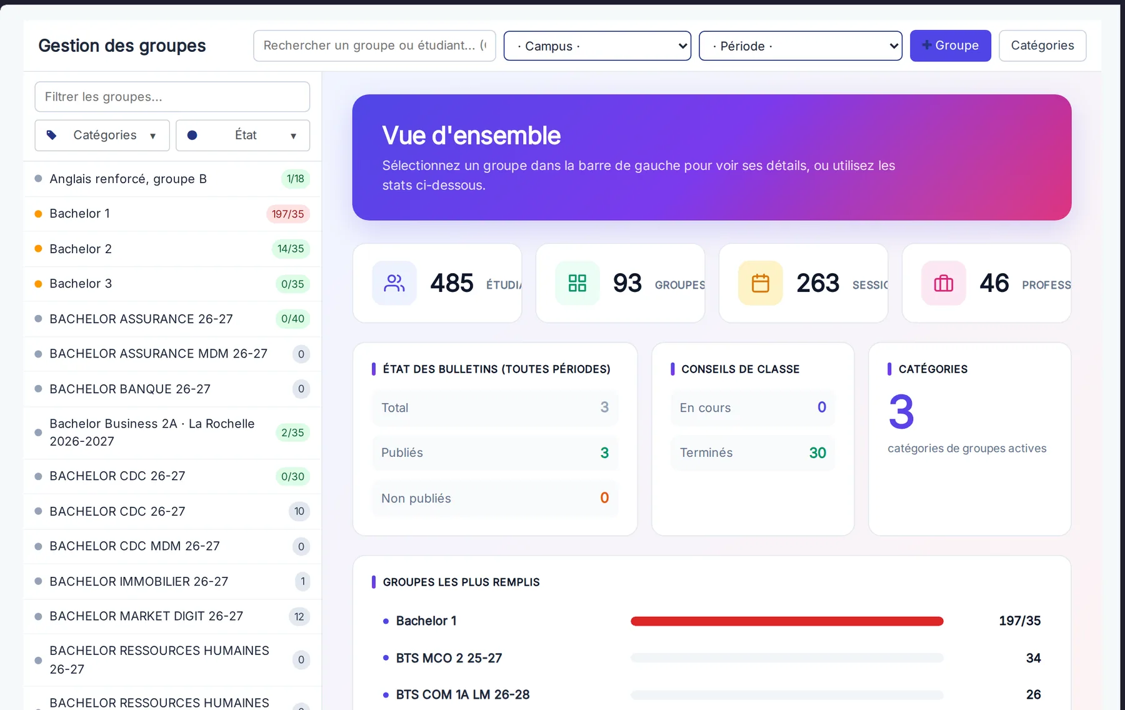Expand the Catégories filter dropdown arrow
This screenshot has height=710, width=1125.
coord(152,136)
